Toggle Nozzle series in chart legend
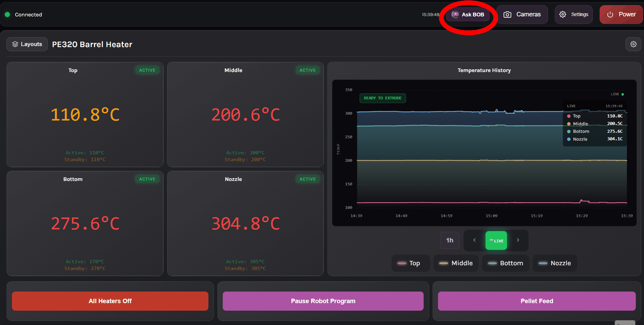Image resolution: width=644 pixels, height=325 pixels. click(555, 263)
